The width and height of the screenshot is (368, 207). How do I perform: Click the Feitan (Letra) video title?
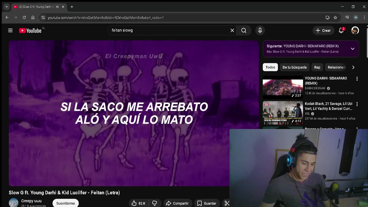(64, 193)
